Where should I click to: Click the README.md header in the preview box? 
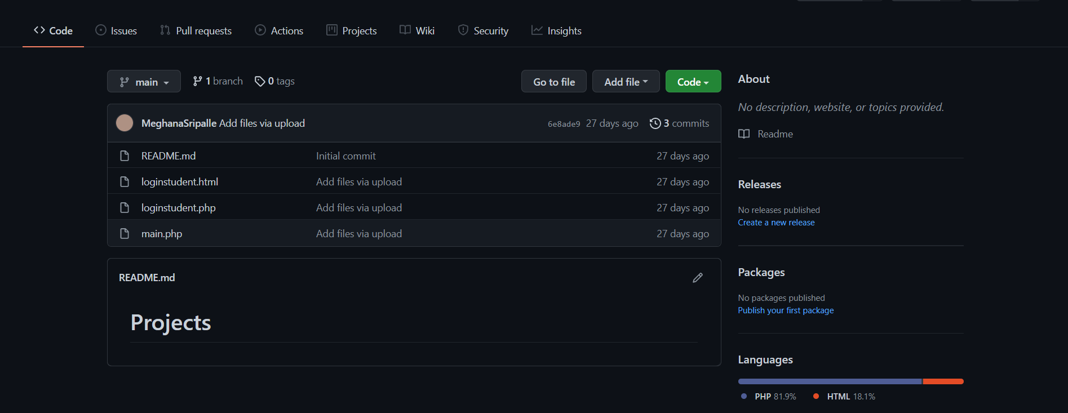(x=147, y=277)
